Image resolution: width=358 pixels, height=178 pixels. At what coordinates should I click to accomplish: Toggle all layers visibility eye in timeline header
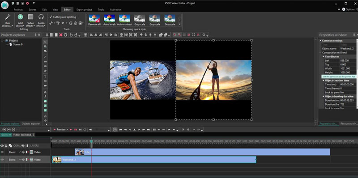[x=2, y=146]
